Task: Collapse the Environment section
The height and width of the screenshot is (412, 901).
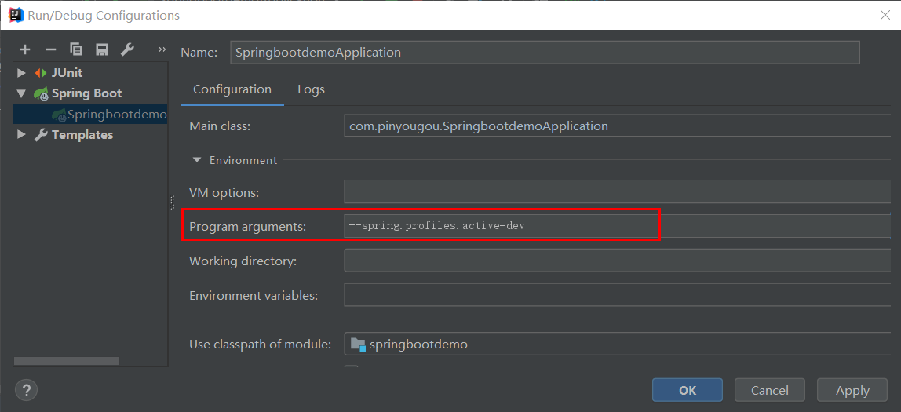Action: [x=196, y=160]
